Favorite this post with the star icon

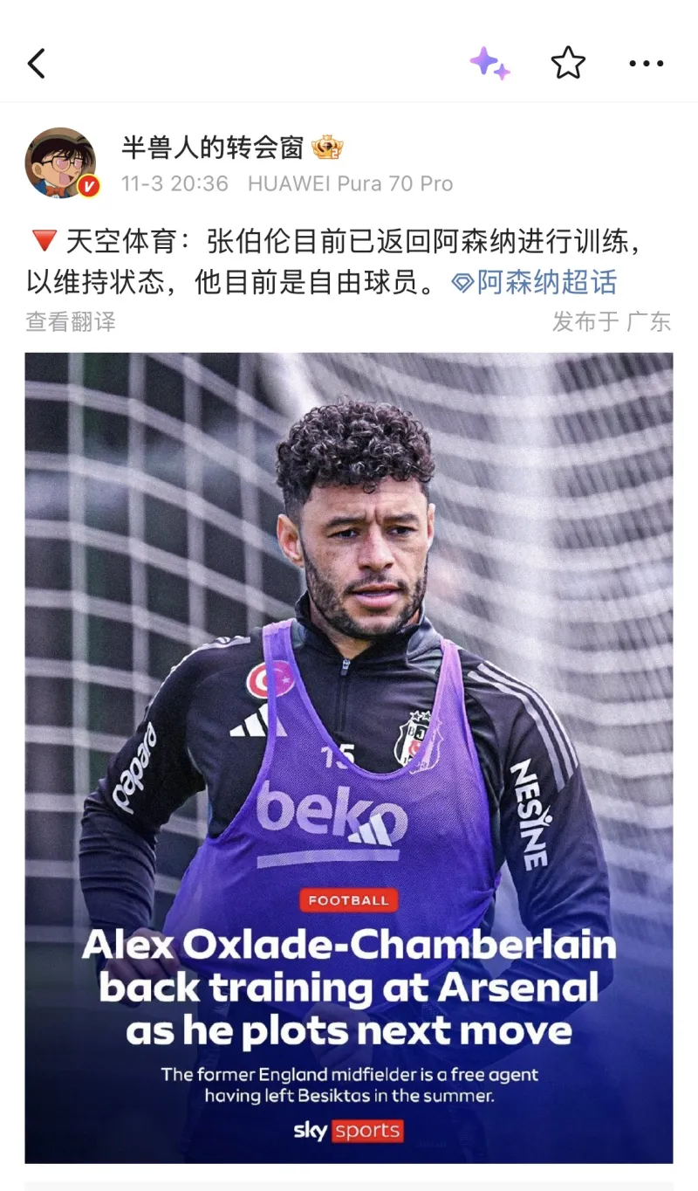pyautogui.click(x=568, y=63)
